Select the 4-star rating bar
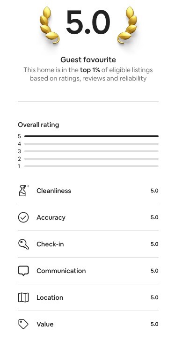Screen dimensions: 175x341 pyautogui.click(x=91, y=144)
